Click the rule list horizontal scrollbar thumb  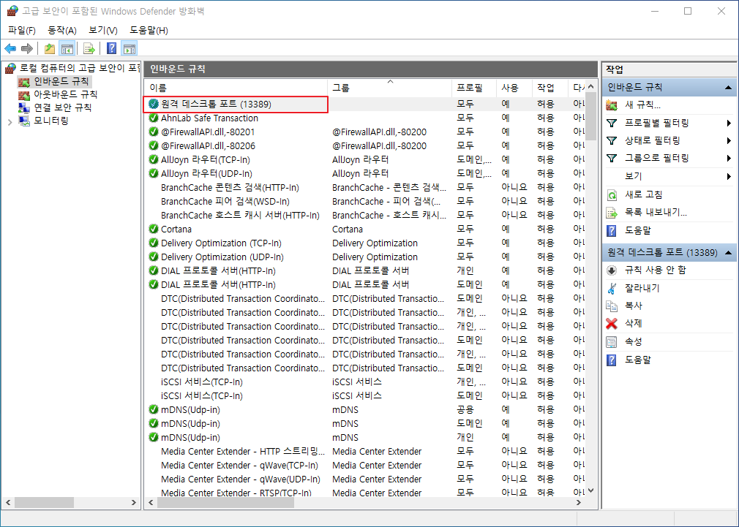point(226,503)
